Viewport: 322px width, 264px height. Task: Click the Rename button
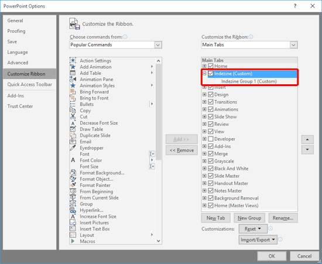coord(283,218)
